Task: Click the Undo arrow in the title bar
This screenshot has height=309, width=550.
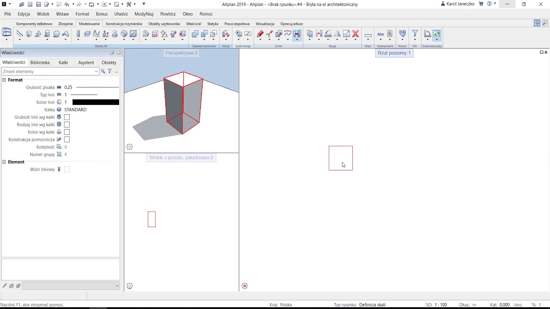Action: tap(67, 4)
